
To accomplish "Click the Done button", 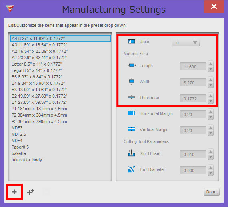I will (x=212, y=192).
